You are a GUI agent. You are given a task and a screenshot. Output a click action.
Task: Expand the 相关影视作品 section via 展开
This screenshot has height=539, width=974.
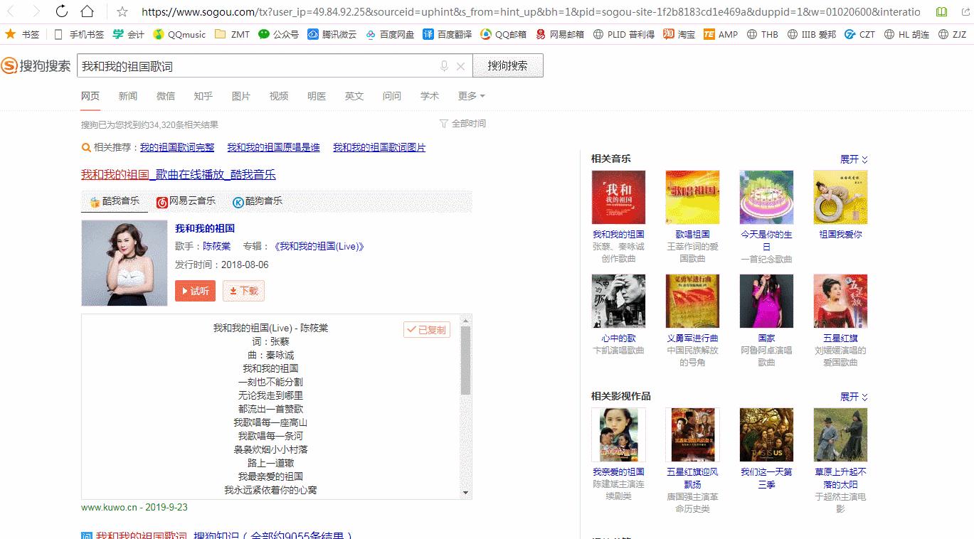tap(852, 395)
